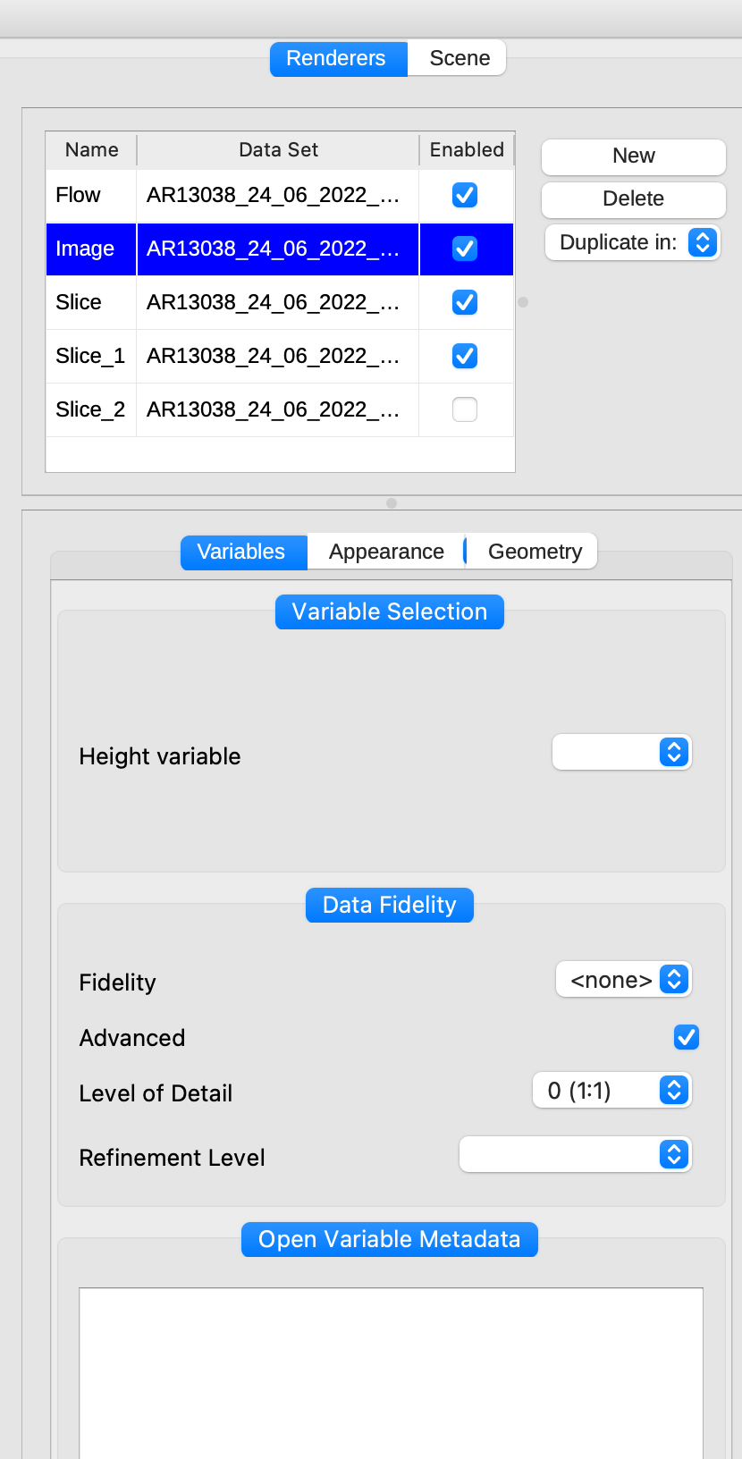Open the Refinement Level dropdown
Viewport: 742px width, 1459px height.
(574, 1154)
